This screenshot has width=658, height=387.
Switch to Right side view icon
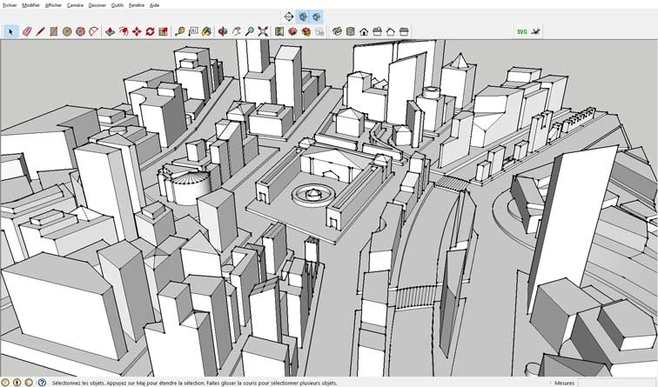377,31
